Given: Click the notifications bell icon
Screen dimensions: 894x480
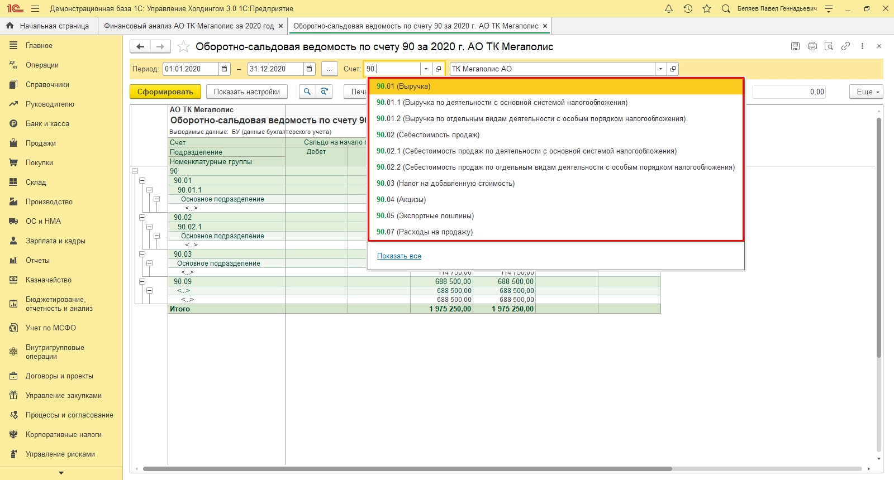Looking at the screenshot, I should coord(669,8).
